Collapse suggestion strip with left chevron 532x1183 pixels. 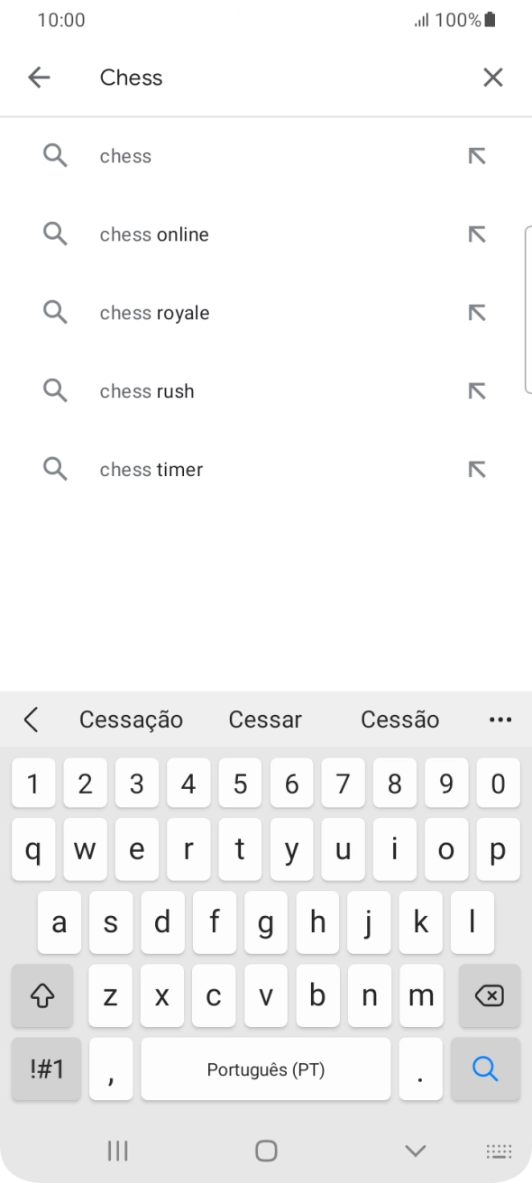pos(30,719)
